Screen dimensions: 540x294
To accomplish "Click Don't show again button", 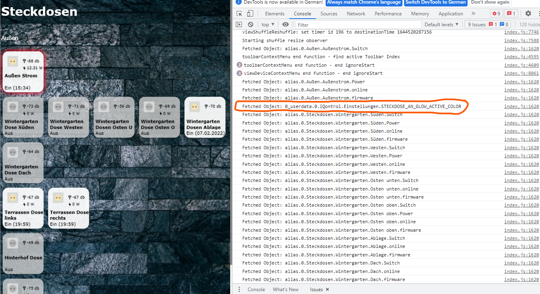I will tap(490, 2).
